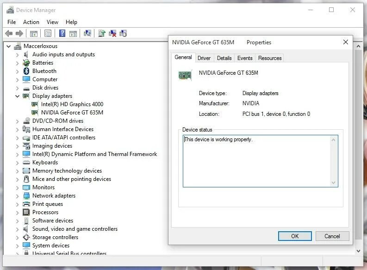Maximize the Device Manager window

point(331,10)
